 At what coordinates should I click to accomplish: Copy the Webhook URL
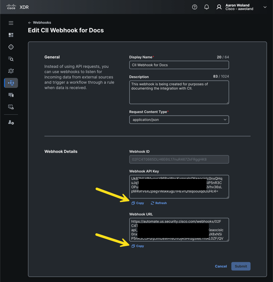[x=138, y=246]
